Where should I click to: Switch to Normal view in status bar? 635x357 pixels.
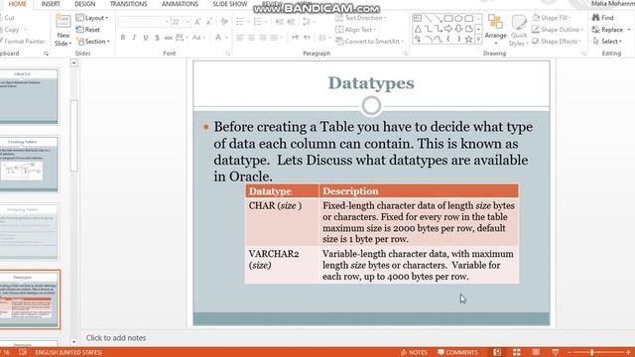click(x=497, y=352)
